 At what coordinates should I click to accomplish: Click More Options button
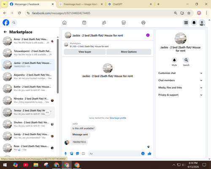pos(129,52)
